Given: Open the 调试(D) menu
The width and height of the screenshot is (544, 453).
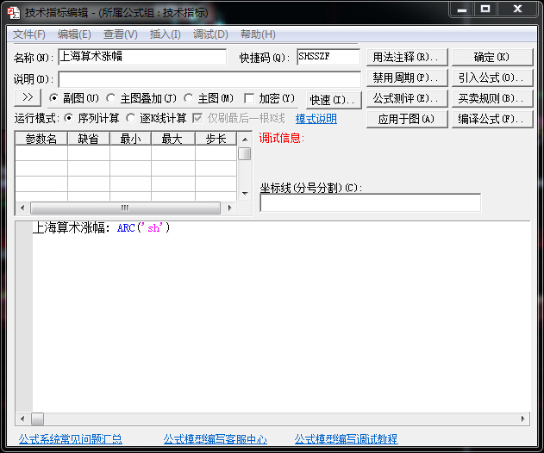Looking at the screenshot, I should coord(210,34).
